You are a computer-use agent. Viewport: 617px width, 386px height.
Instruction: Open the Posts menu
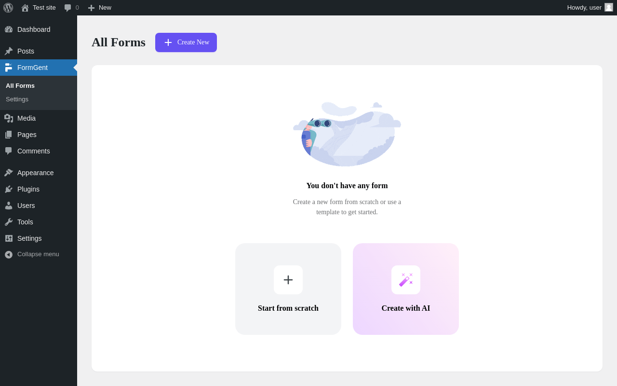click(39, 51)
